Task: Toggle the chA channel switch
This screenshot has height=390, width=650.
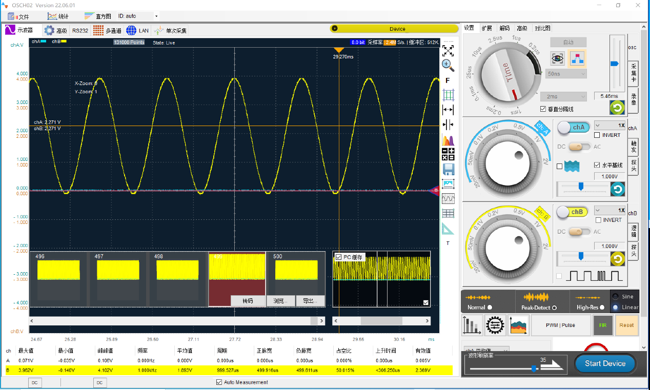Action: [573, 127]
